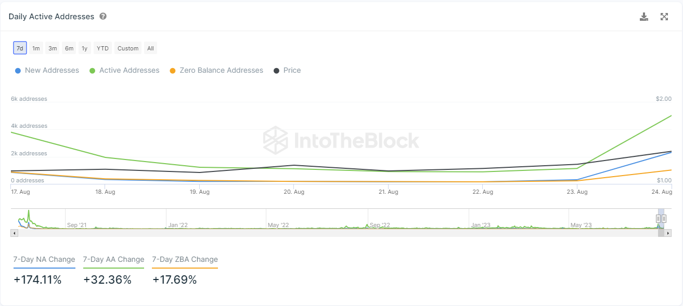The width and height of the screenshot is (683, 306).
Task: Download the chart using download icon
Action: click(x=644, y=17)
